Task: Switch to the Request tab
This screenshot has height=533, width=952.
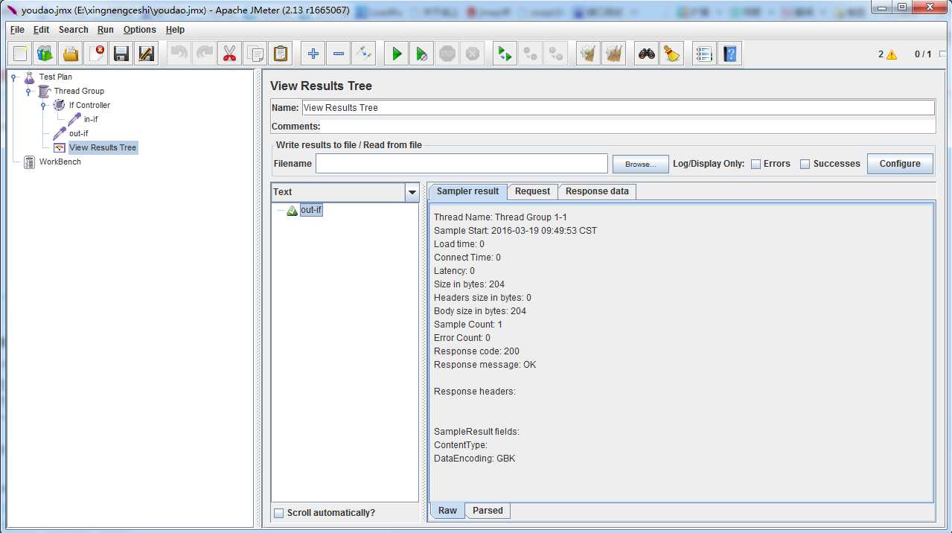Action: tap(532, 191)
